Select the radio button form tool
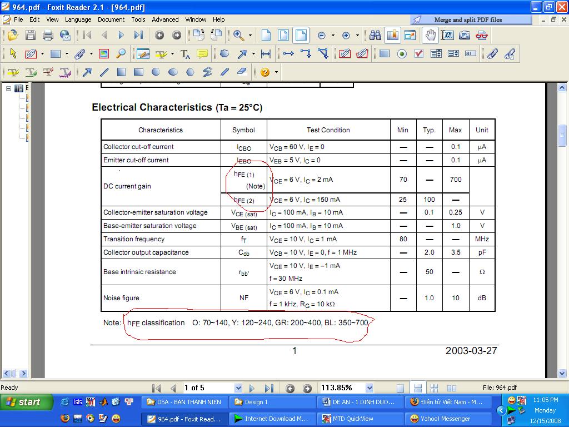This screenshot has height=427, width=569. (x=402, y=54)
